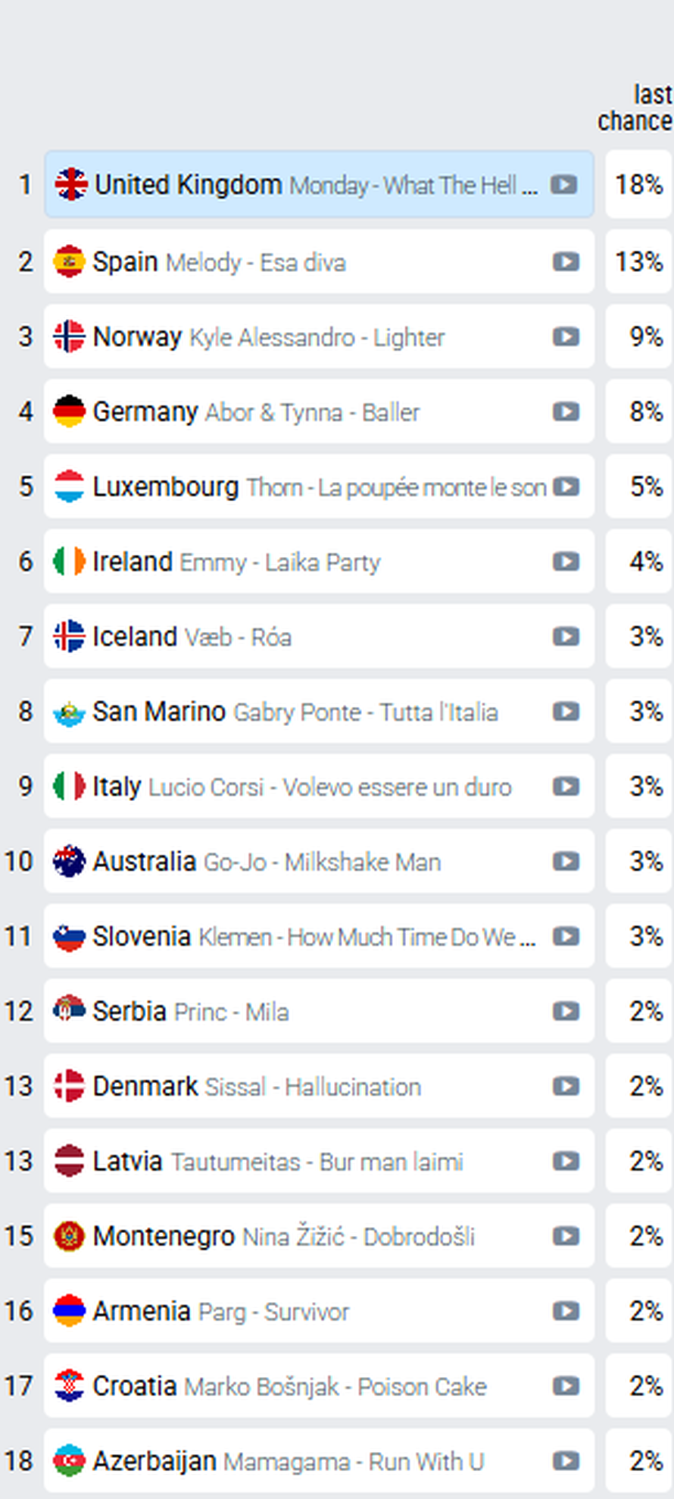Play Italy's Volevo essere un duro video

[x=564, y=787]
